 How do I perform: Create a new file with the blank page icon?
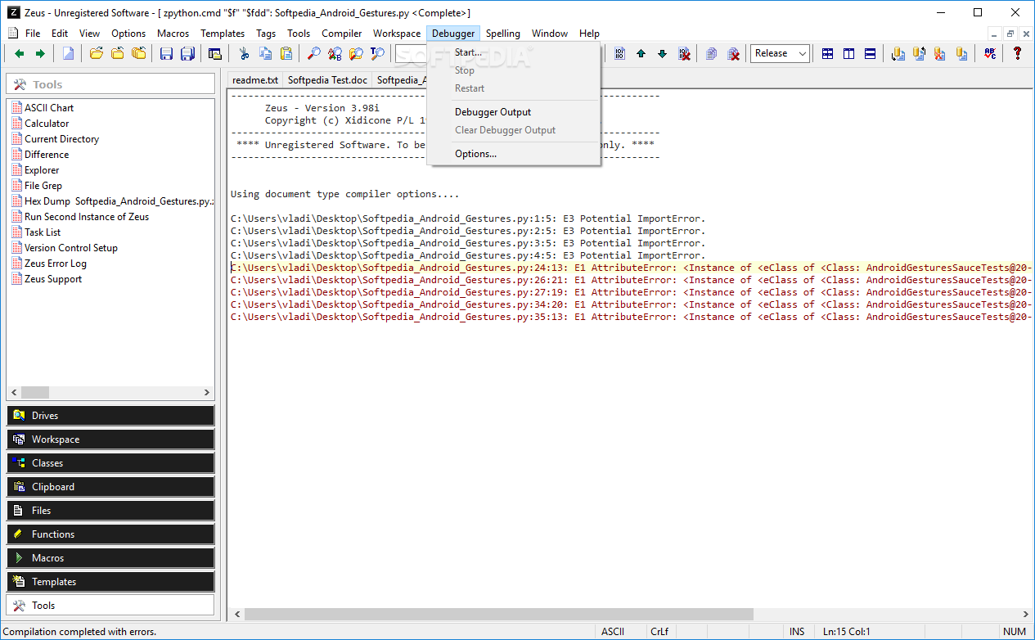coord(69,53)
